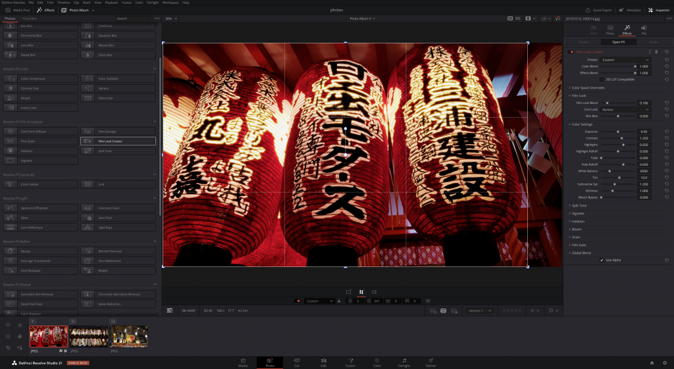Viewport: 674px width, 369px height.
Task: Open the Core Look dropdown
Action: pyautogui.click(x=625, y=110)
